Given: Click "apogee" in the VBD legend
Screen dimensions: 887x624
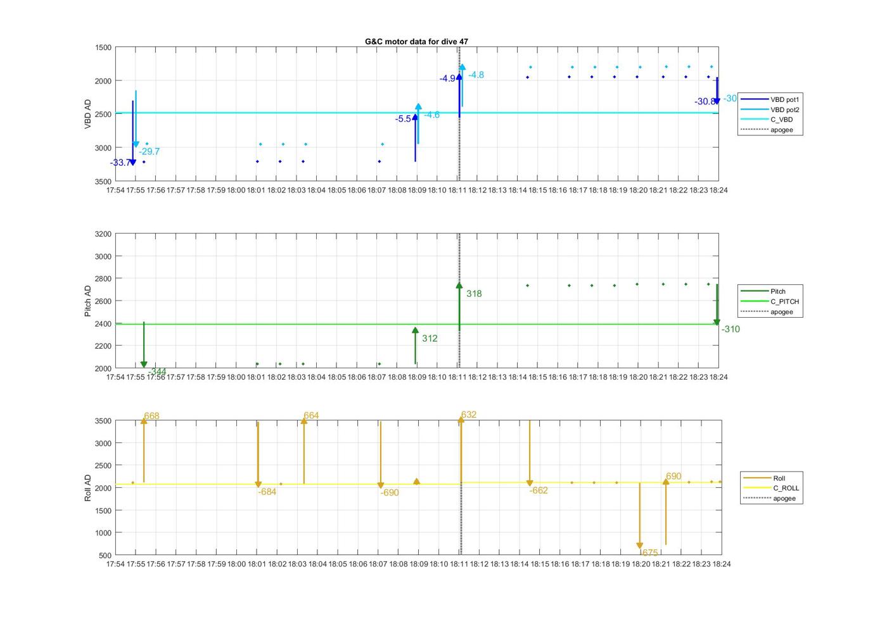Looking at the screenshot, I should (x=767, y=130).
